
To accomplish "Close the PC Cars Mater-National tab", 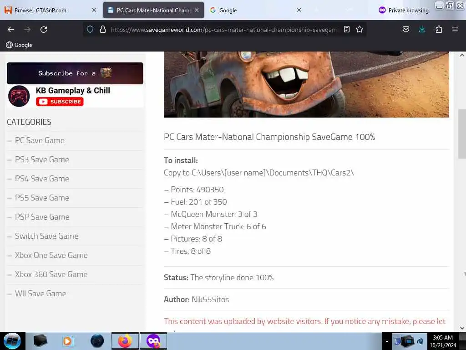I will tap(197, 10).
